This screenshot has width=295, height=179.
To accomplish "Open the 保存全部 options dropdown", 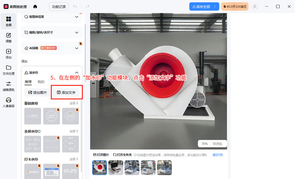I will 215,6.
